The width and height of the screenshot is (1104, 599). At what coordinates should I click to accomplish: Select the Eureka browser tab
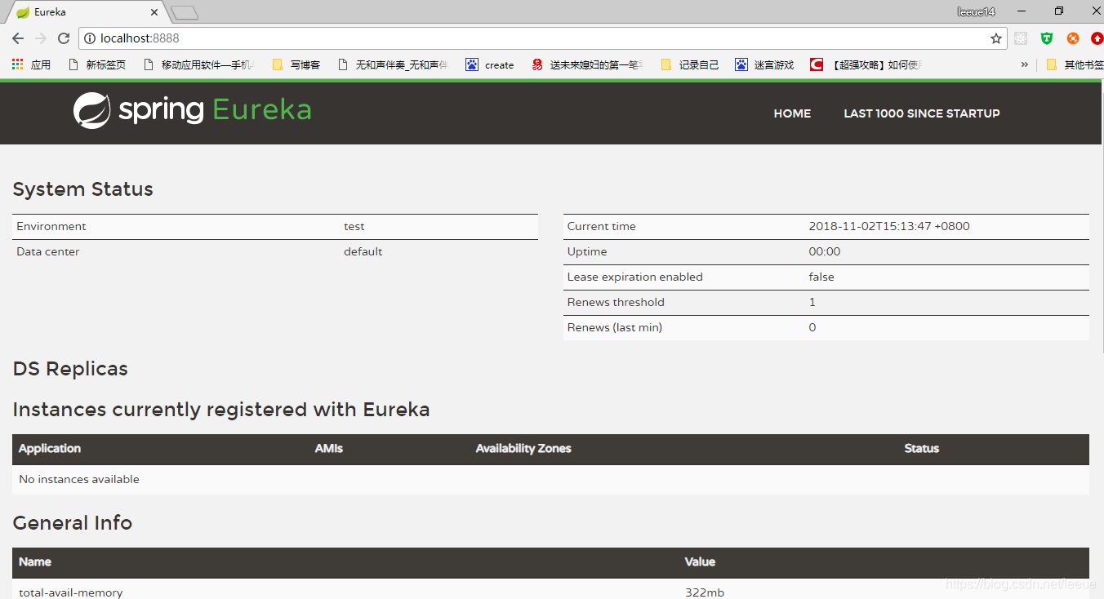[86, 12]
